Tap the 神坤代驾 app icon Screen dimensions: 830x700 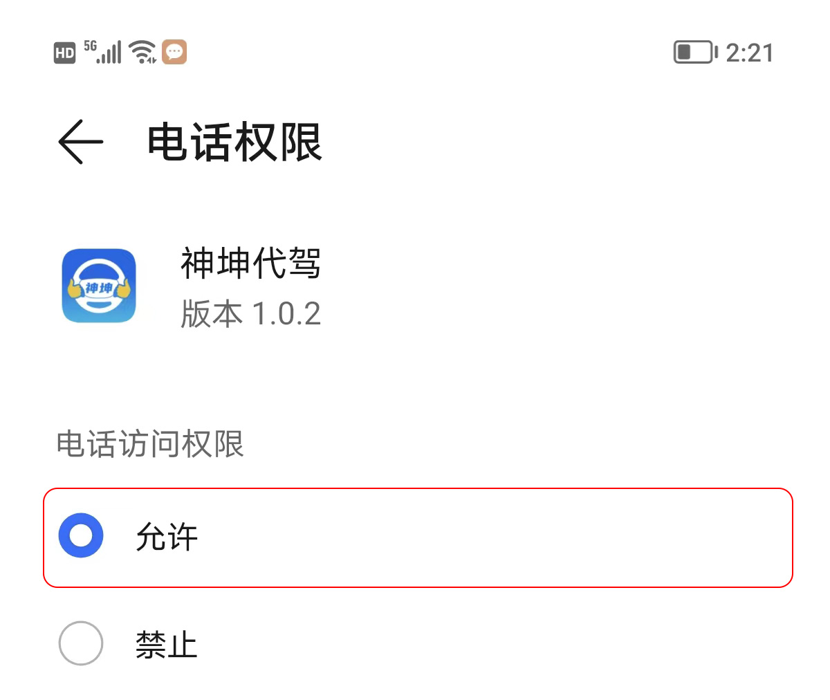[99, 286]
